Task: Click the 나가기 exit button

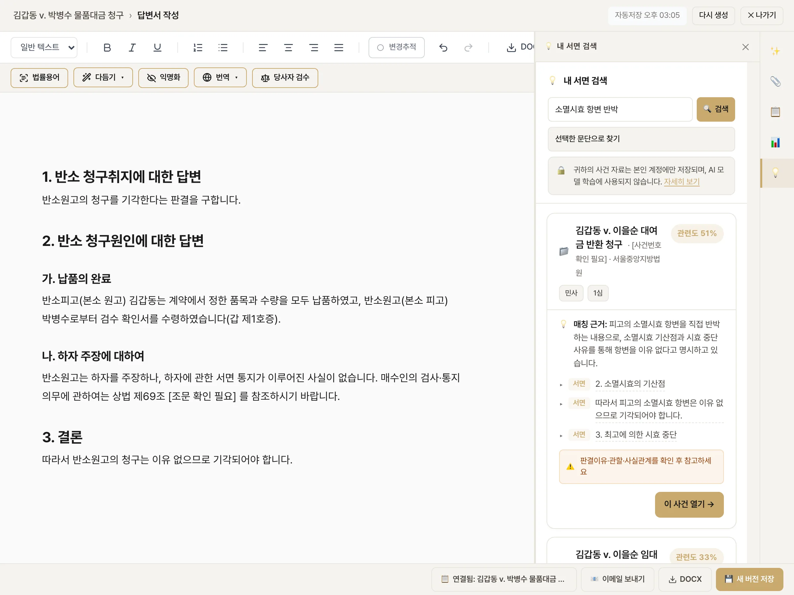Action: tap(762, 16)
